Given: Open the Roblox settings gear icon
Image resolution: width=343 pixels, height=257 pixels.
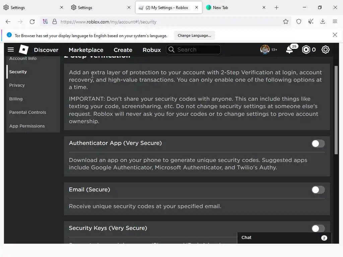Looking at the screenshot, I should point(326,50).
